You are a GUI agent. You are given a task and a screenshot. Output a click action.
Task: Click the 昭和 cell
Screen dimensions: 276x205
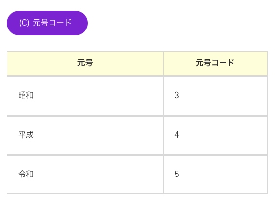(x=85, y=96)
